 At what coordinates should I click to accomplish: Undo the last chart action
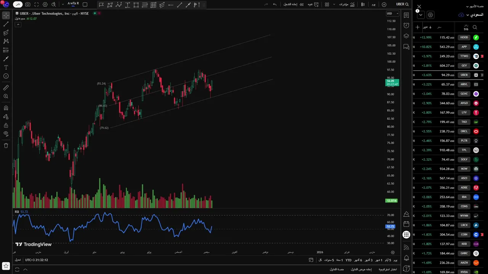coord(275,5)
